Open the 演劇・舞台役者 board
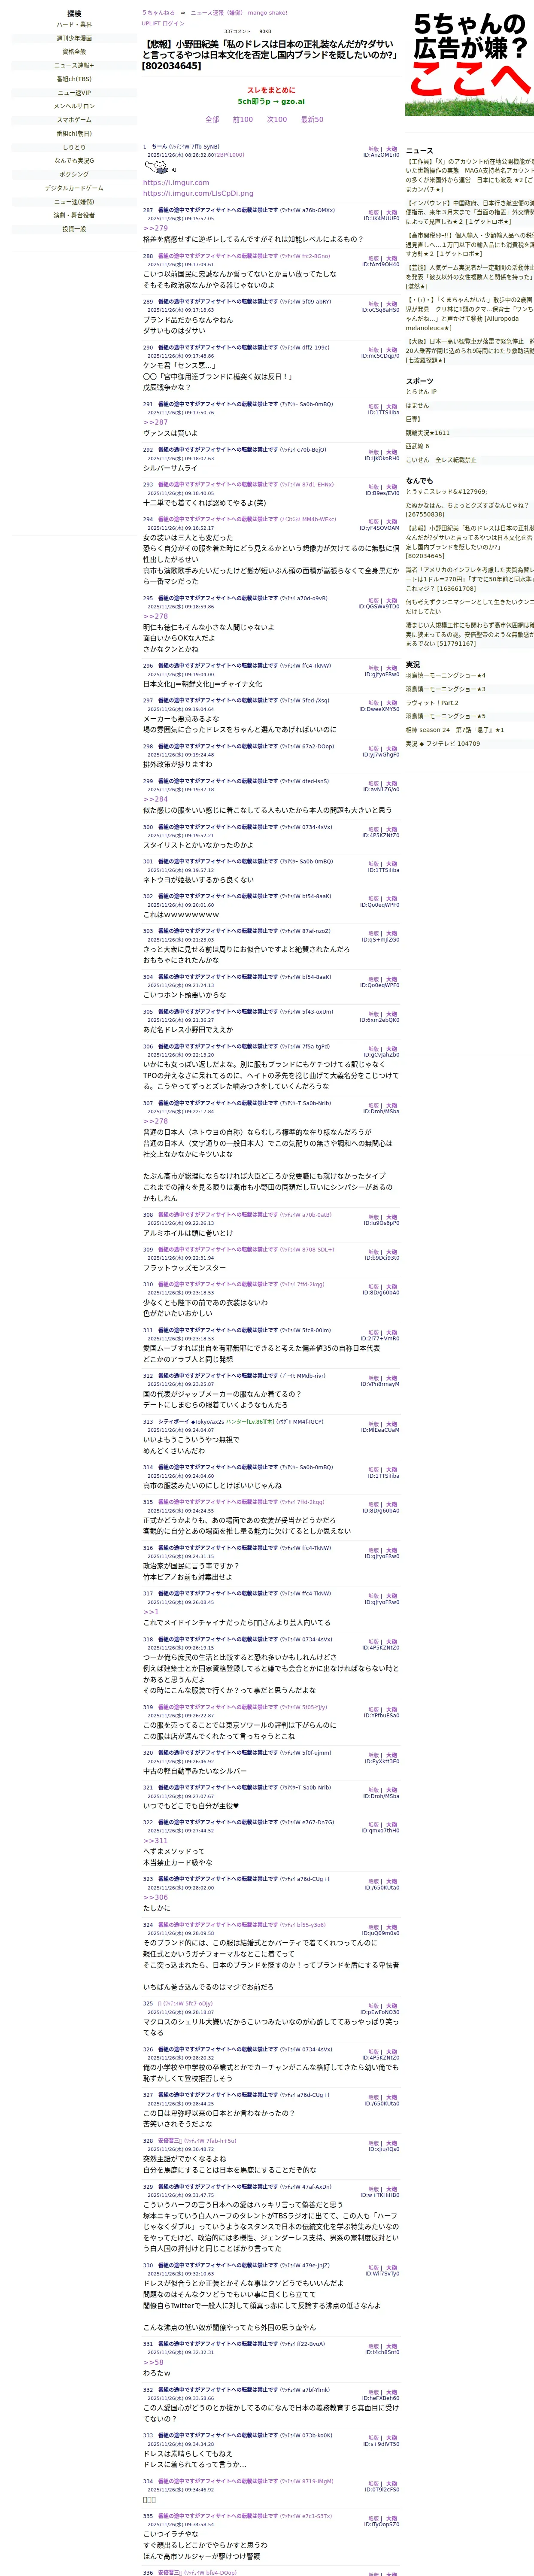534x2576 pixels. pos(74,215)
